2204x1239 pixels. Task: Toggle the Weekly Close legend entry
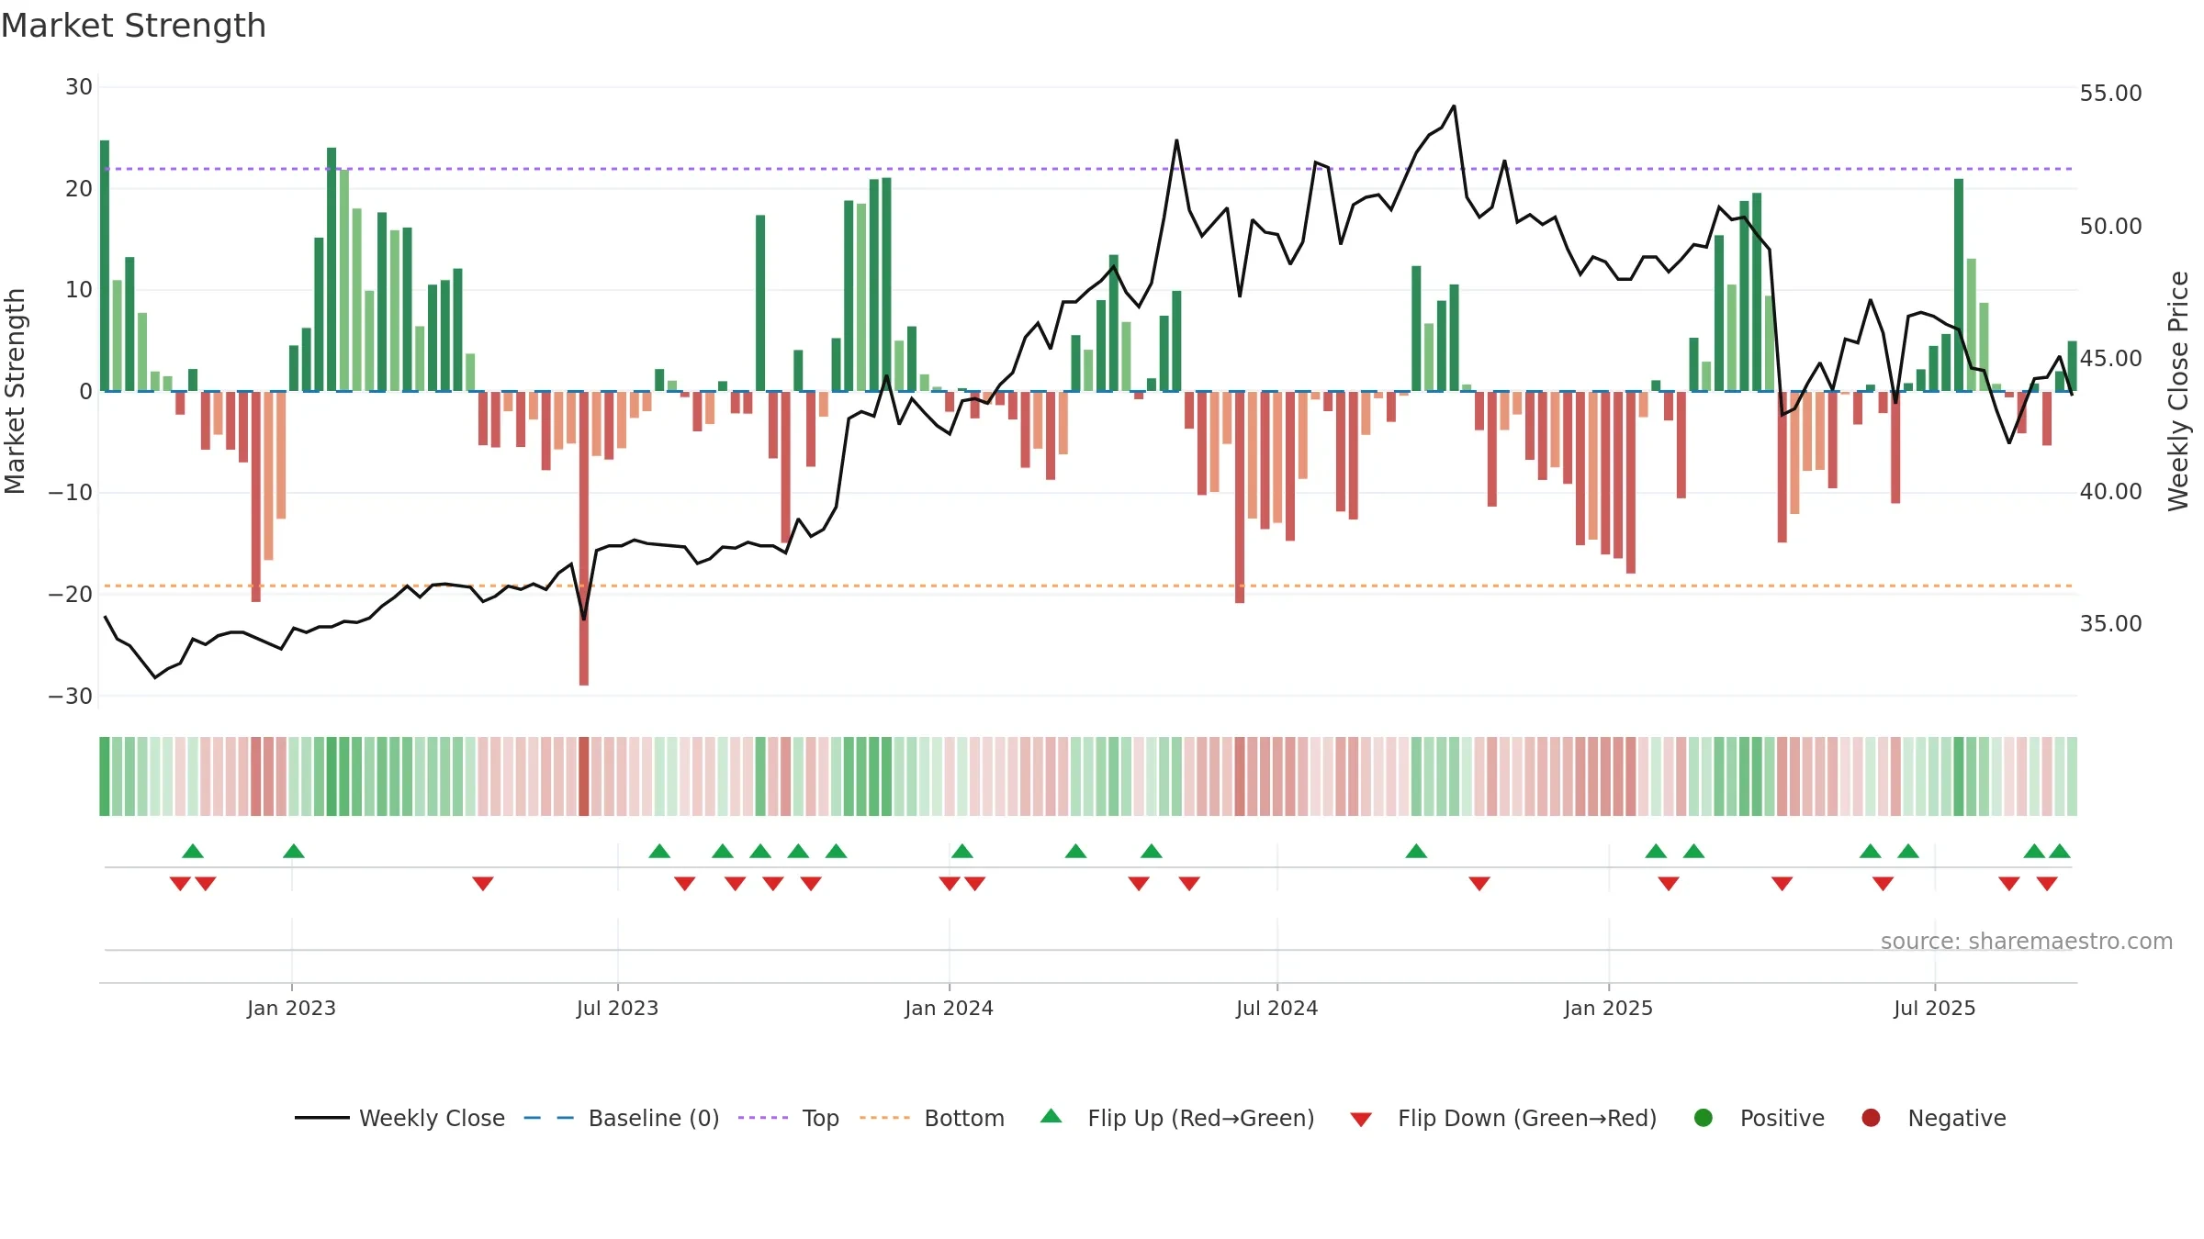pyautogui.click(x=399, y=1118)
